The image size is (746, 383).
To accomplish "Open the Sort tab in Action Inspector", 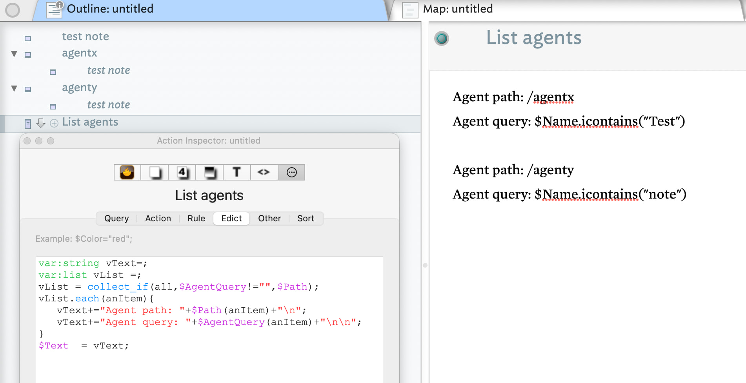I will pos(306,219).
